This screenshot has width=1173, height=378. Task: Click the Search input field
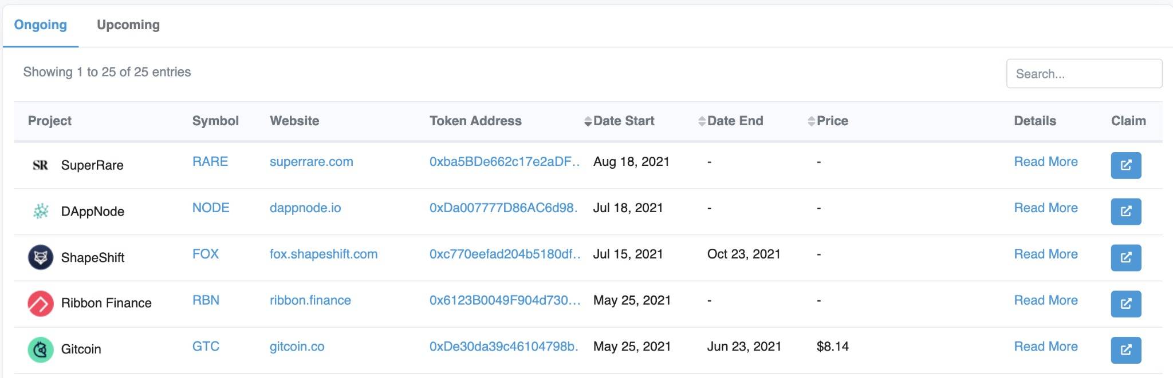click(1084, 74)
